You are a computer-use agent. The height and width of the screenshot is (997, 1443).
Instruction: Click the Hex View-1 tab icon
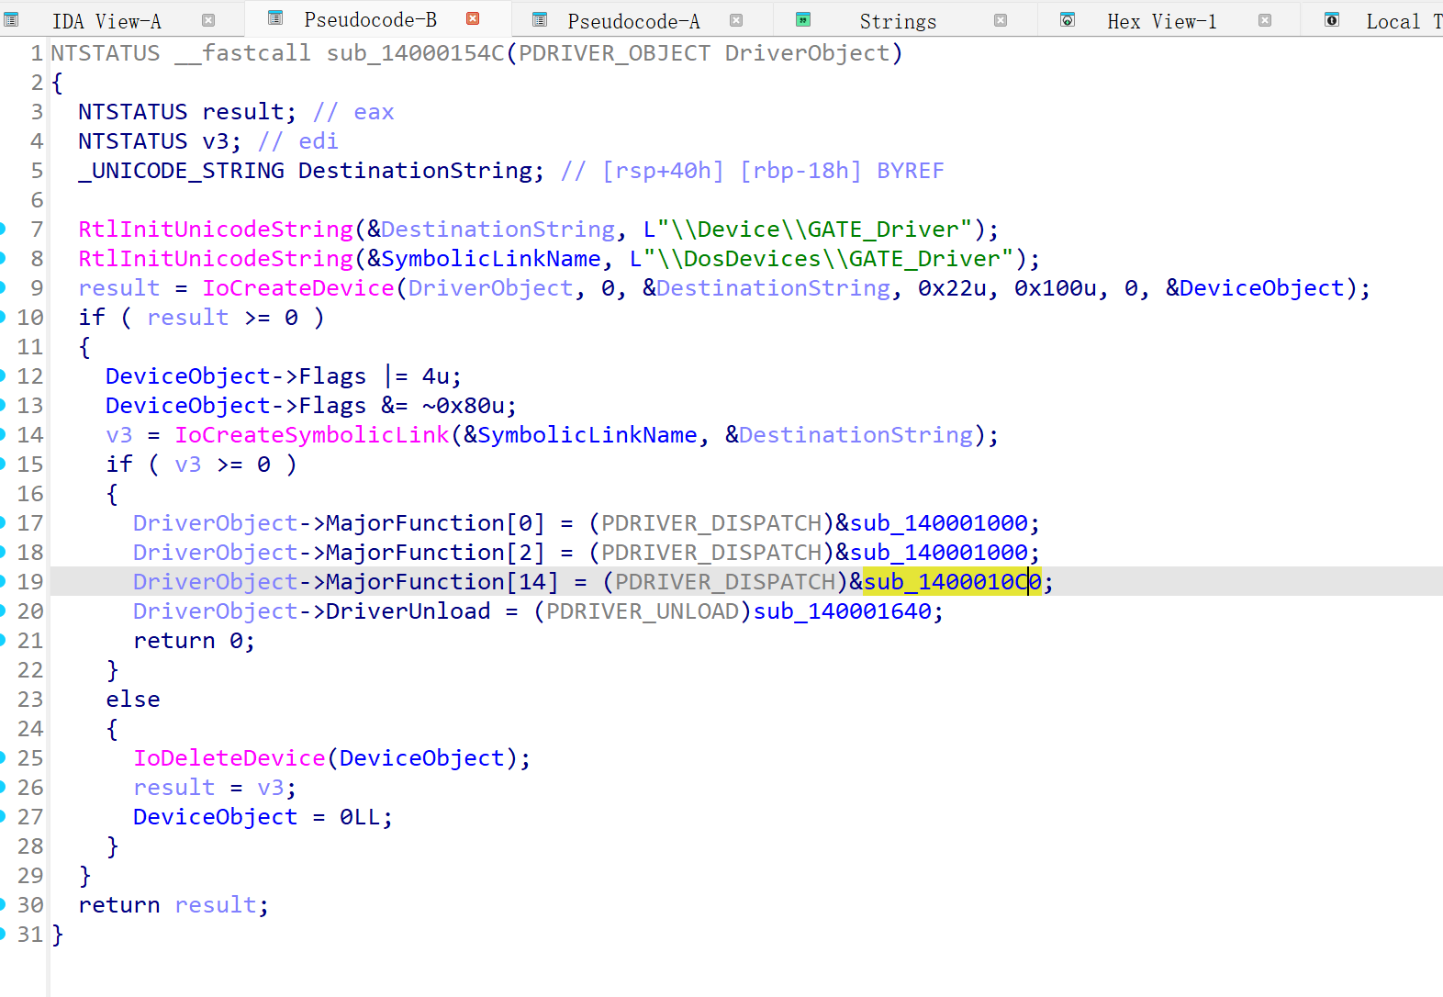[1068, 20]
